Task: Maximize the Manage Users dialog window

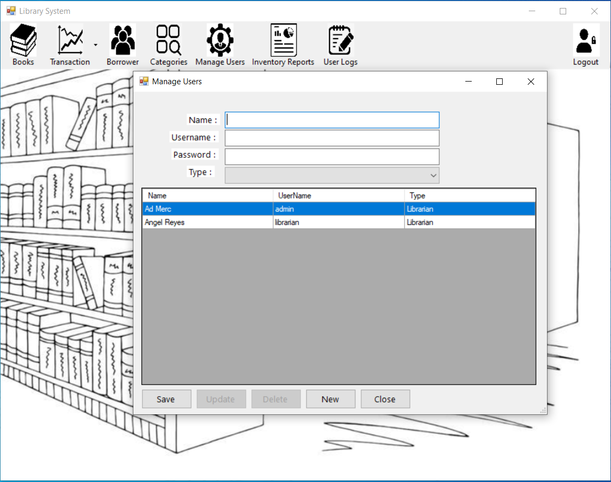Action: pos(499,82)
